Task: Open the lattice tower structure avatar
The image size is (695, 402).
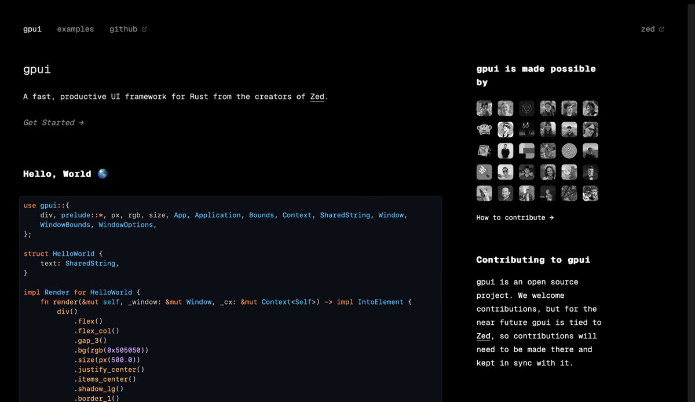Action: (x=569, y=193)
